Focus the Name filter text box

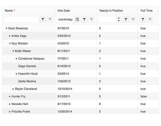point(22,19)
